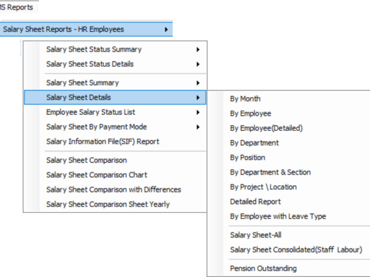This screenshot has height=277, width=370.
Task: Expand Salary Sheet Status Details submenu
Action: tap(90, 64)
